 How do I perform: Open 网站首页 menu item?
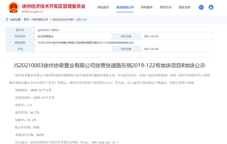103,7
